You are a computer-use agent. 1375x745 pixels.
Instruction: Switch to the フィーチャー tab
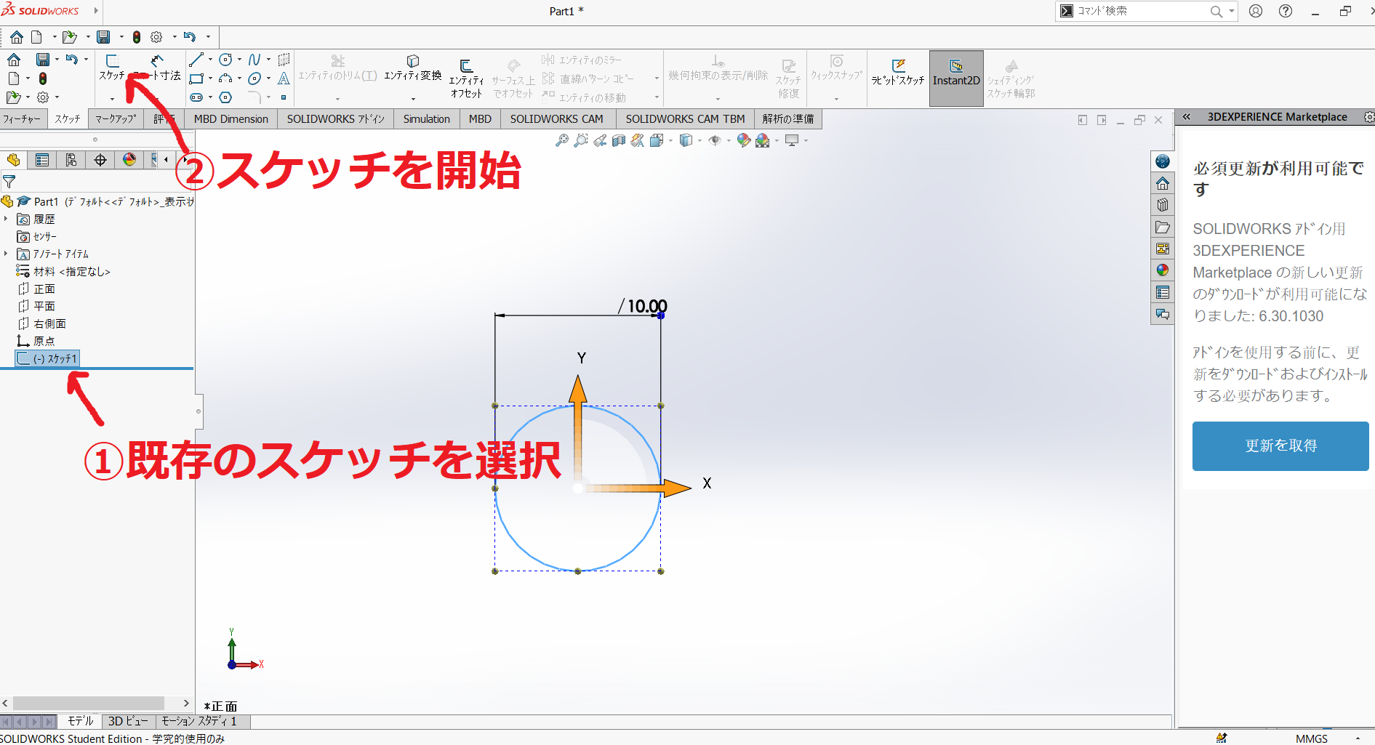coord(22,119)
